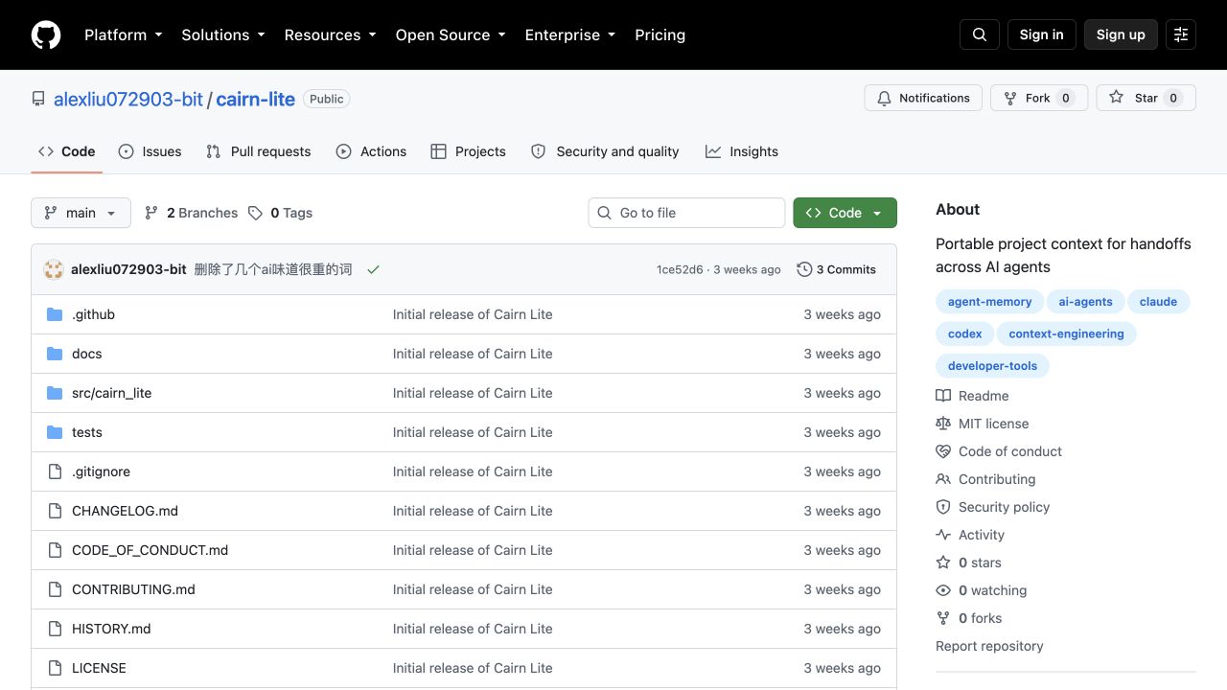View the 2 Branches link
The height and width of the screenshot is (690, 1227).
click(x=191, y=213)
